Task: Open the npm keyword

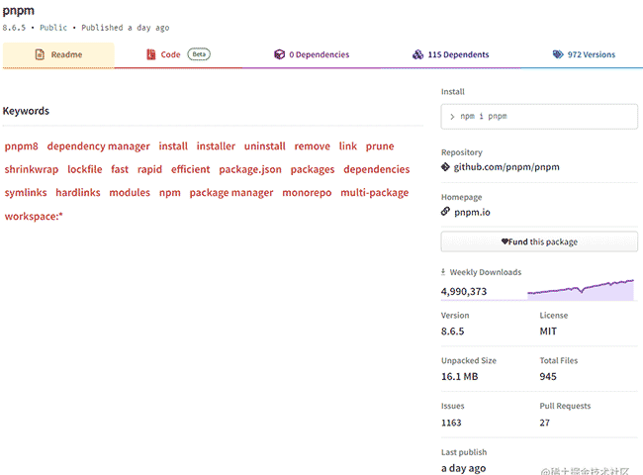Action: point(170,193)
